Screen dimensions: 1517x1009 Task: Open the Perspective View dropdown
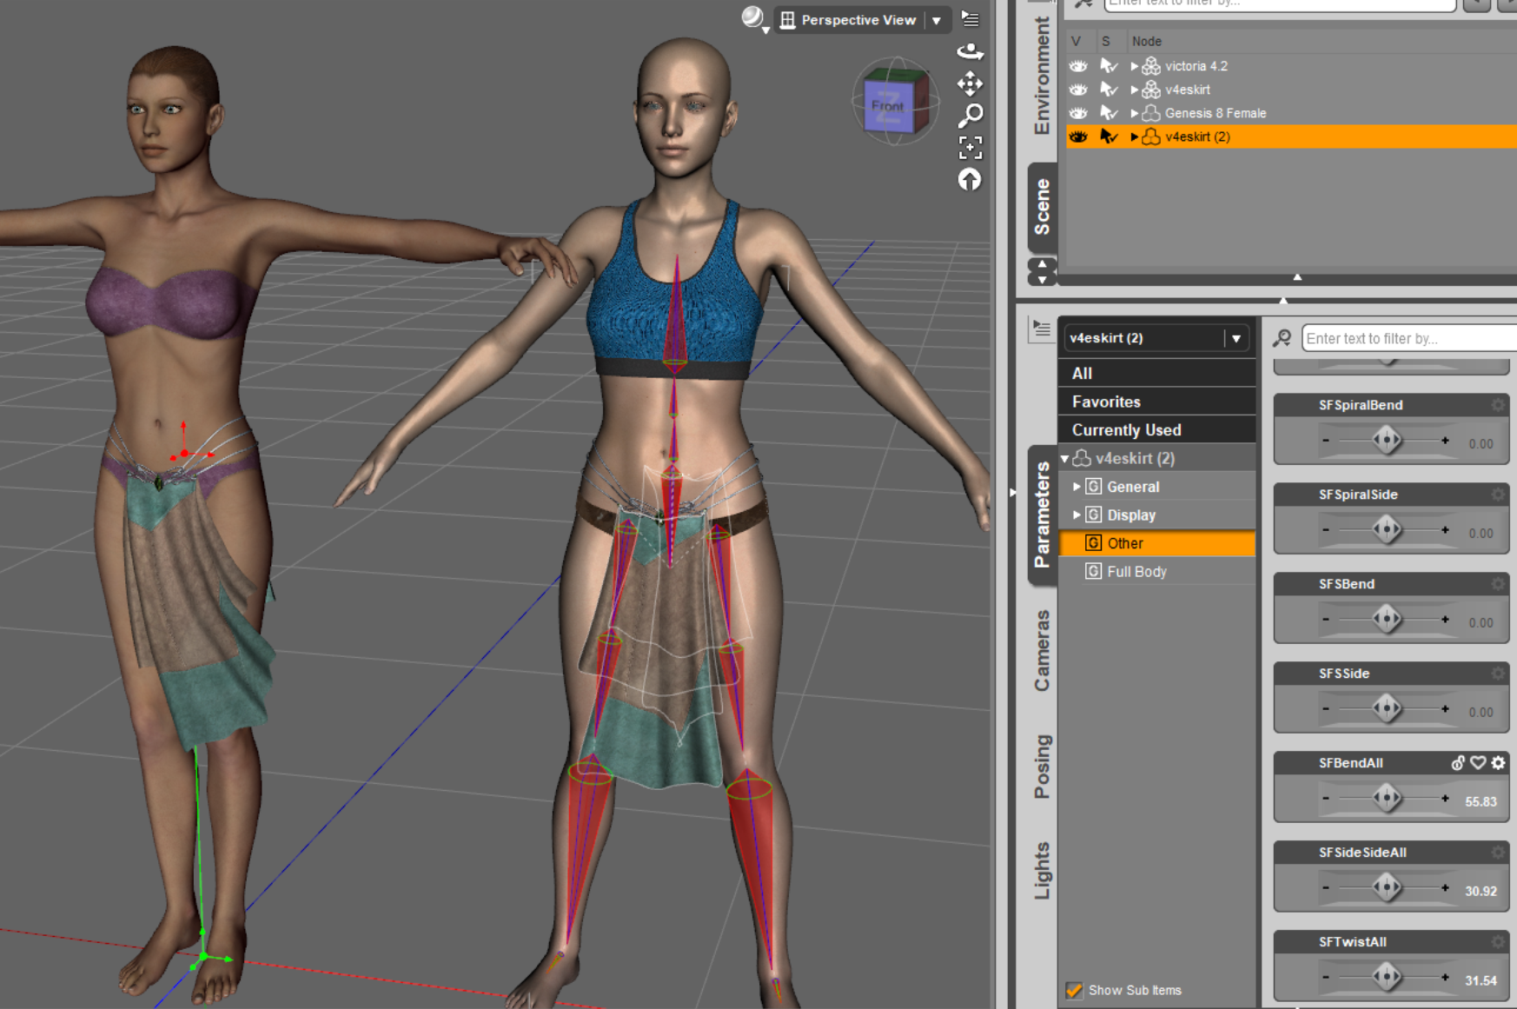(x=935, y=19)
